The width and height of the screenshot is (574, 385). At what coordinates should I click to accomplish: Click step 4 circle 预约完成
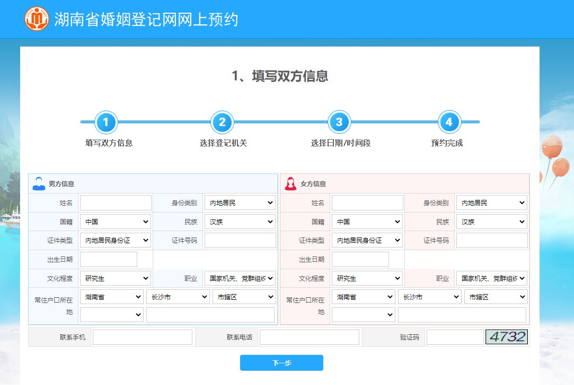click(x=449, y=122)
